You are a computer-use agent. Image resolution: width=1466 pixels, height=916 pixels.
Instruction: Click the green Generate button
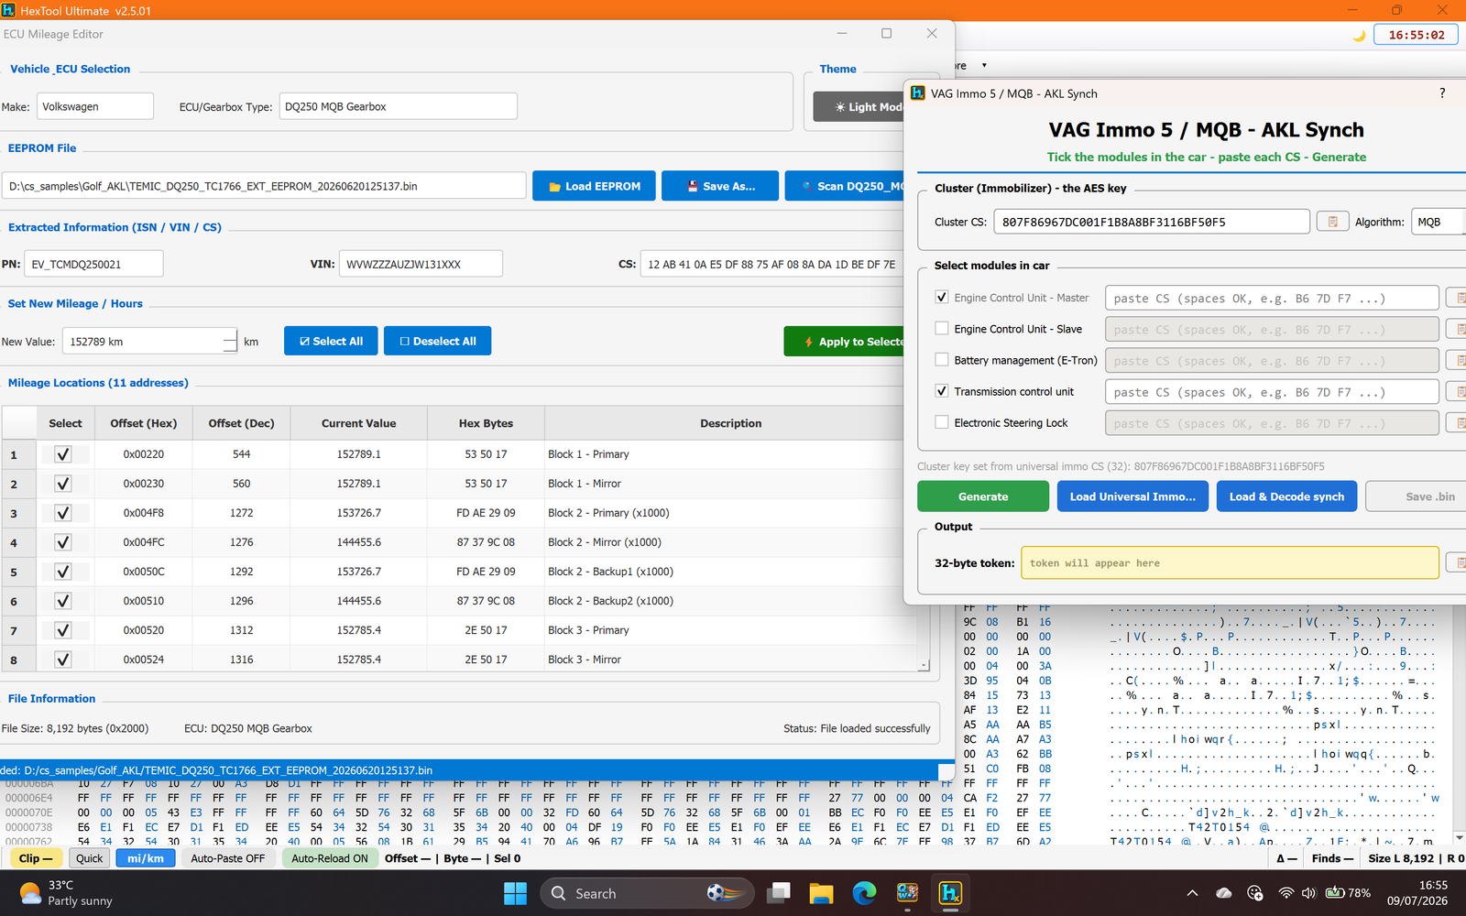[x=983, y=496]
